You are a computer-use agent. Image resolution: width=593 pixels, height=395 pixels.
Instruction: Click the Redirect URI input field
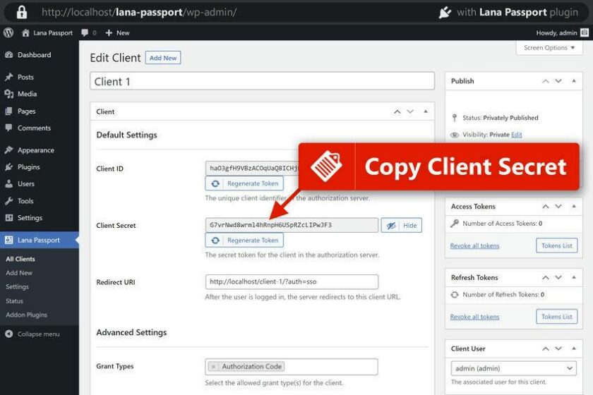point(292,282)
